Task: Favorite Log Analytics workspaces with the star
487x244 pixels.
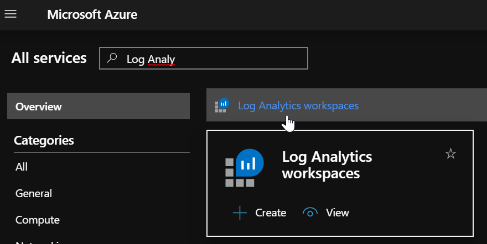Action: click(x=450, y=154)
